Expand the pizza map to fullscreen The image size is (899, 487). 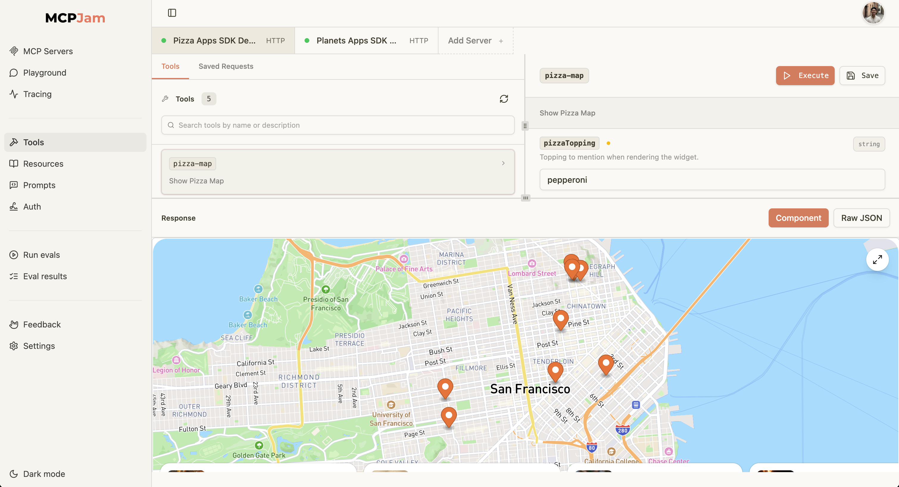tap(877, 259)
